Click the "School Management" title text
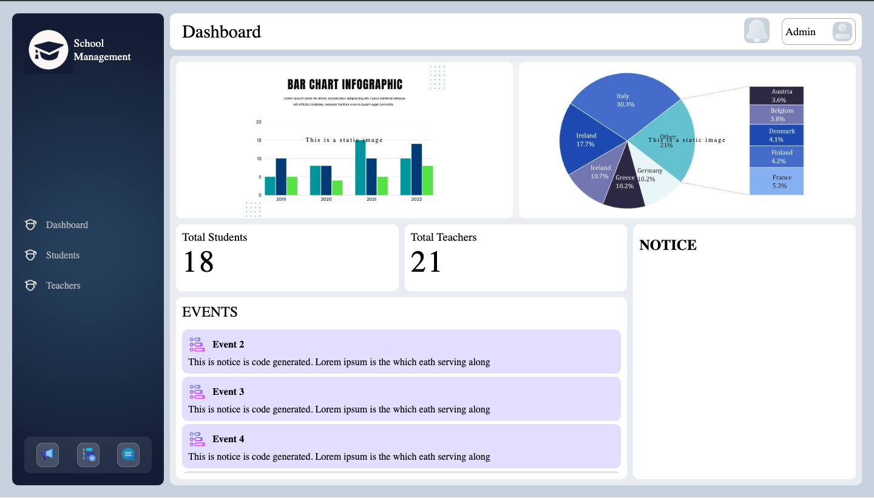 102,50
